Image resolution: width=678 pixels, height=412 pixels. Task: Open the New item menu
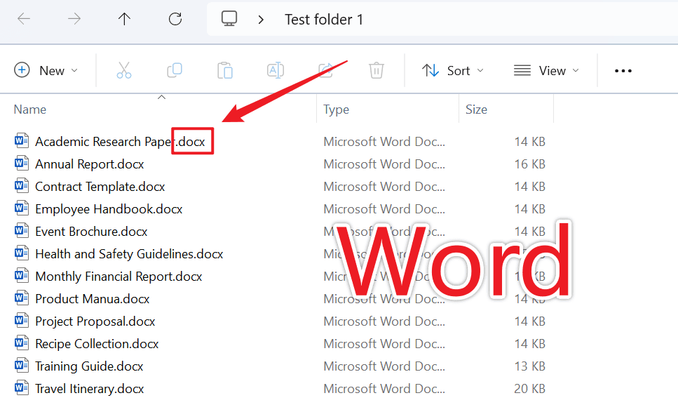coord(46,70)
